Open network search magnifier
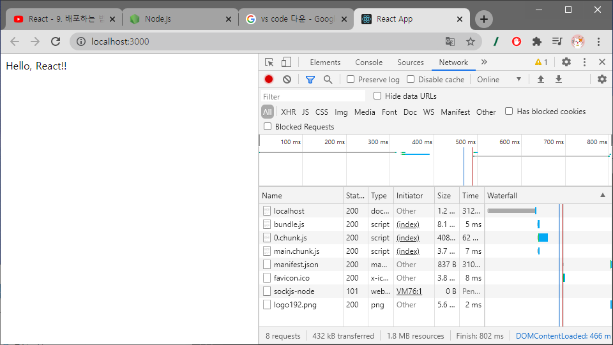Image resolution: width=613 pixels, height=345 pixels. click(x=328, y=80)
